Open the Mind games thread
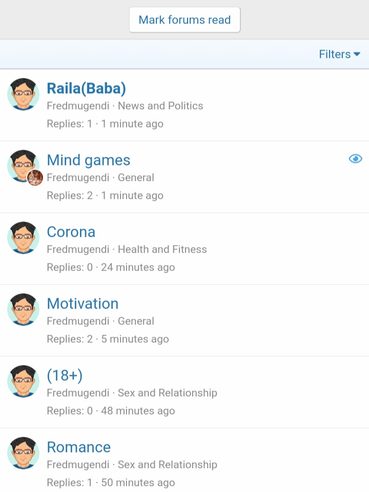This screenshot has width=369, height=492. tap(88, 160)
